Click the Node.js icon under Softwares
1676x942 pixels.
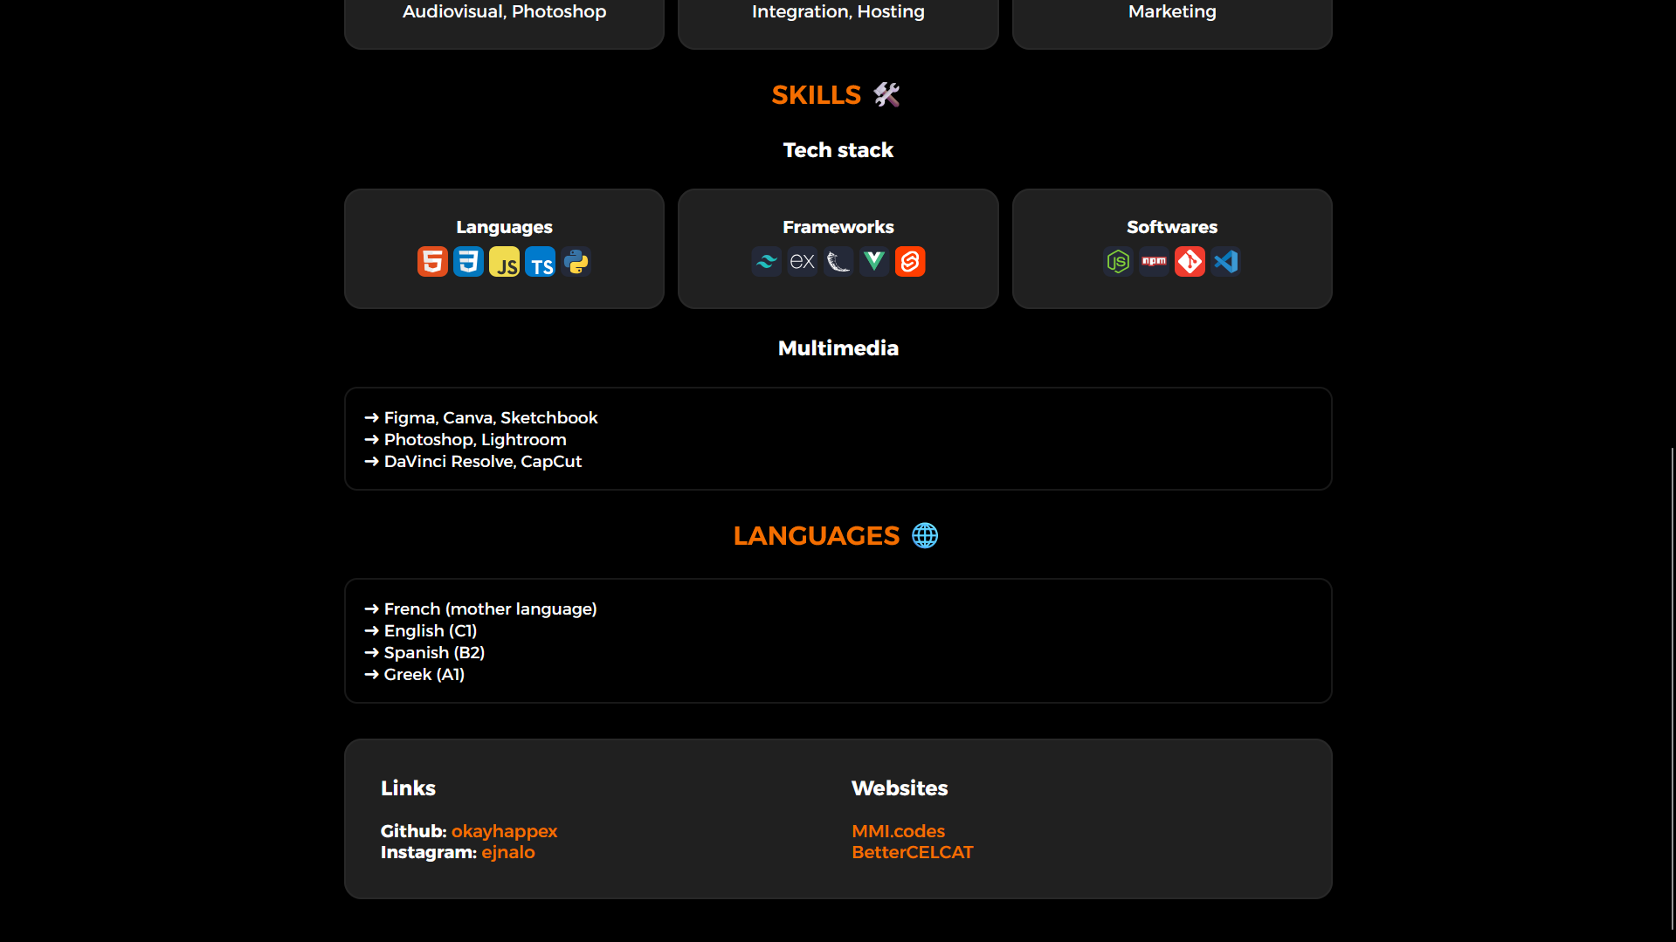(1118, 262)
